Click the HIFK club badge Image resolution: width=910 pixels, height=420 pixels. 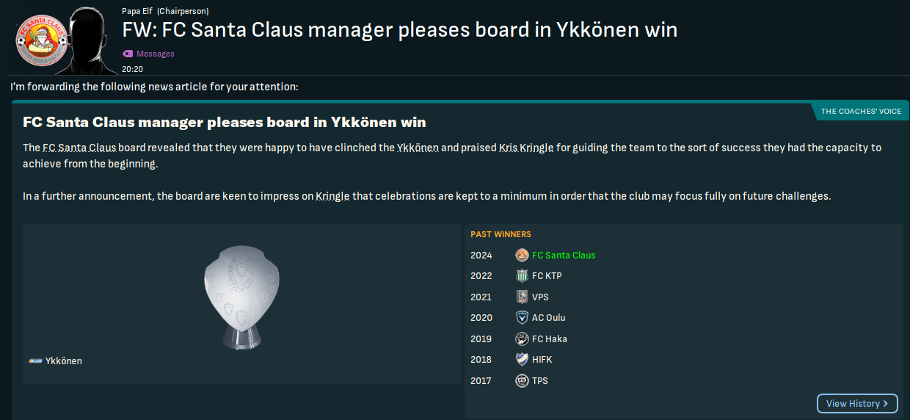(522, 360)
